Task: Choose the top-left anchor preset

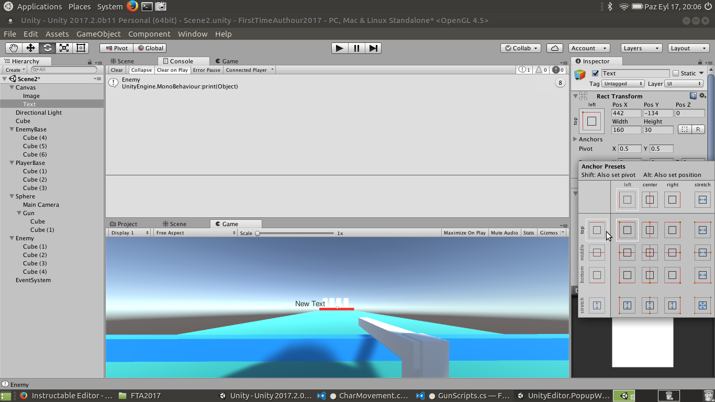Action: point(627,230)
